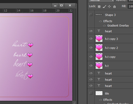Close the document window
Viewport: 133px width, 104px height.
tap(70, 6)
